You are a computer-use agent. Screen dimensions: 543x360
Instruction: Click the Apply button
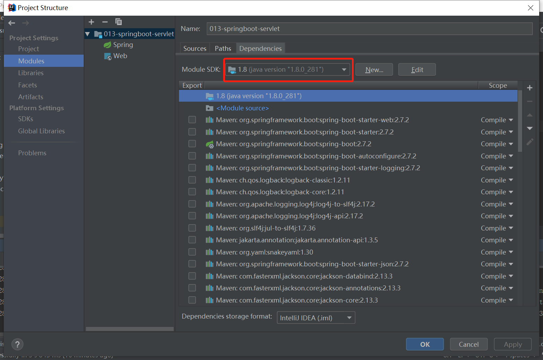(513, 344)
